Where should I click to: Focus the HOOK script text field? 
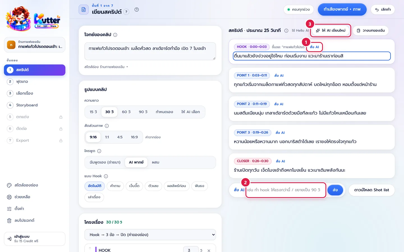(x=312, y=56)
